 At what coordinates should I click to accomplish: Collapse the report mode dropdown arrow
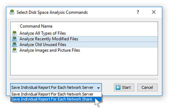(98, 88)
